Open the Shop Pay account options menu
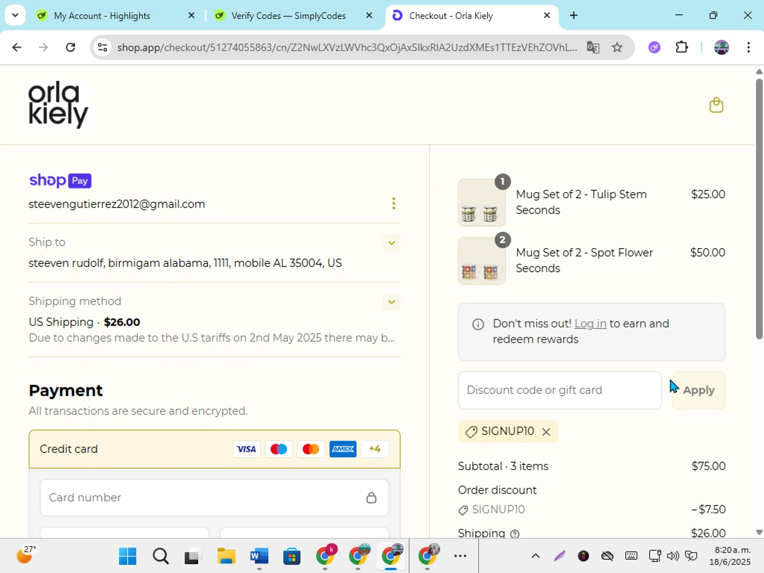Image resolution: width=764 pixels, height=573 pixels. (x=393, y=204)
